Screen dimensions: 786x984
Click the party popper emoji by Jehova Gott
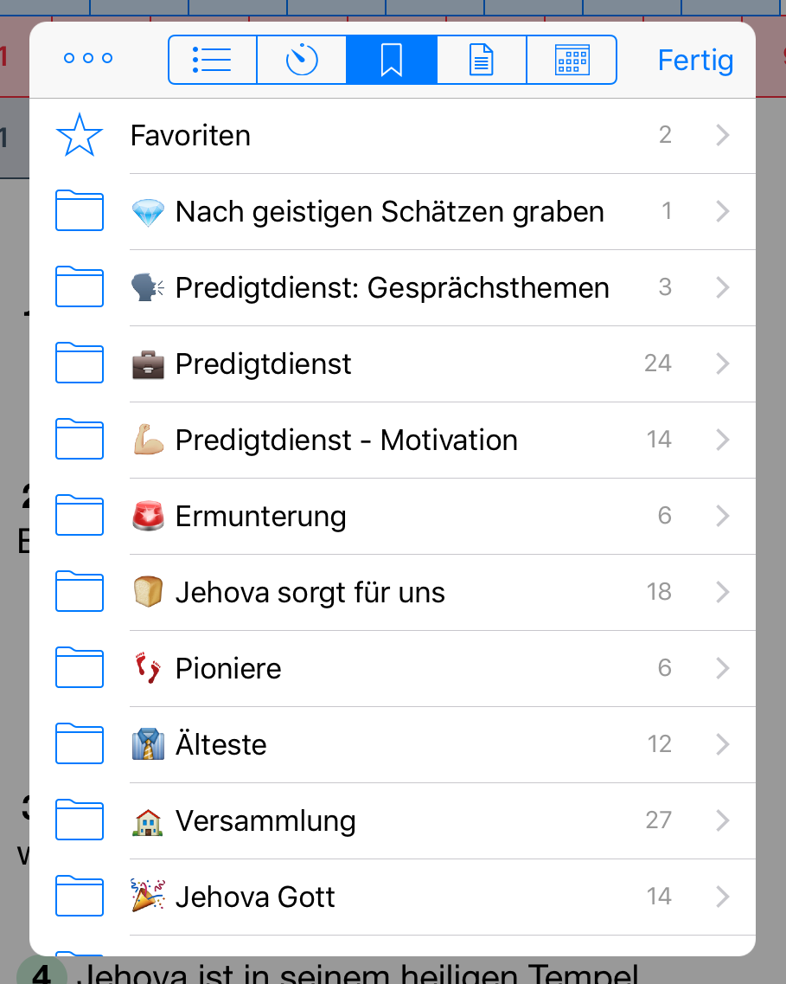(148, 897)
